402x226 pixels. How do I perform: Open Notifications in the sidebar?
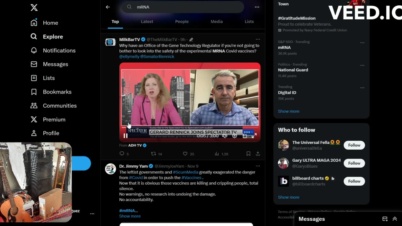53,50
